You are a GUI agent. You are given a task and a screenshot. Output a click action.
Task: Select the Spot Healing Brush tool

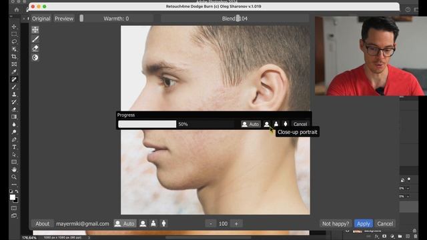pyautogui.click(x=14, y=79)
